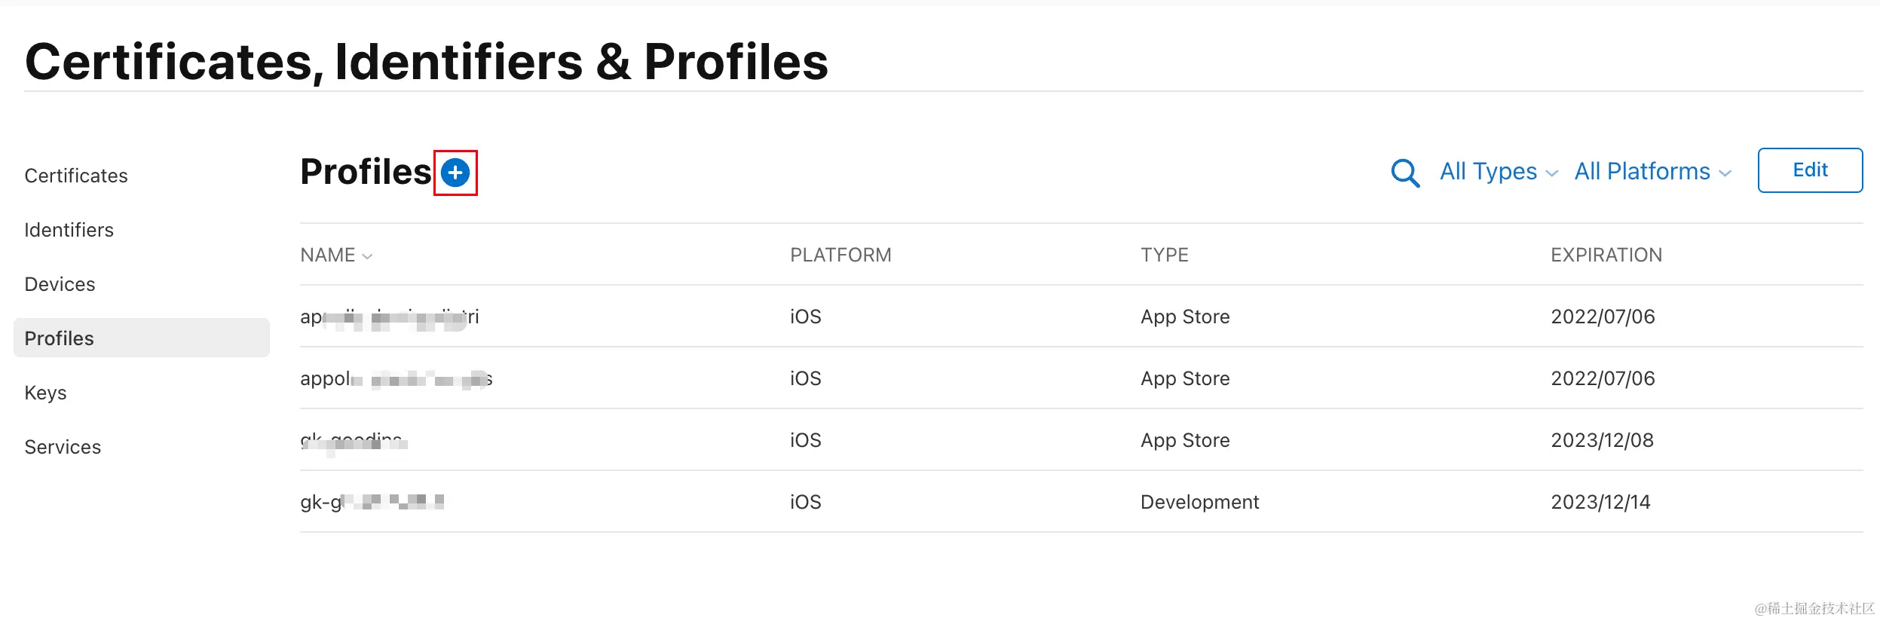The height and width of the screenshot is (621, 1880).
Task: Open the profile expiring 2023/12/08
Action: (x=353, y=441)
